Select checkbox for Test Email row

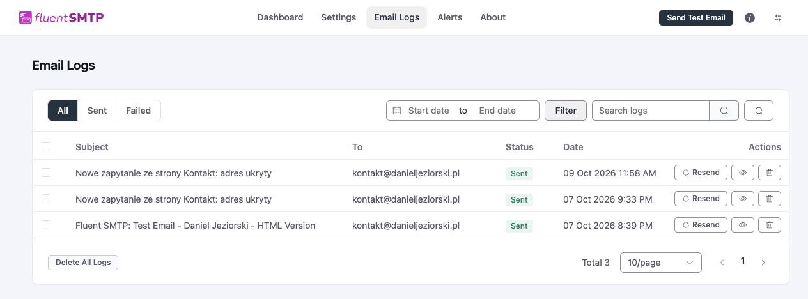coord(46,225)
